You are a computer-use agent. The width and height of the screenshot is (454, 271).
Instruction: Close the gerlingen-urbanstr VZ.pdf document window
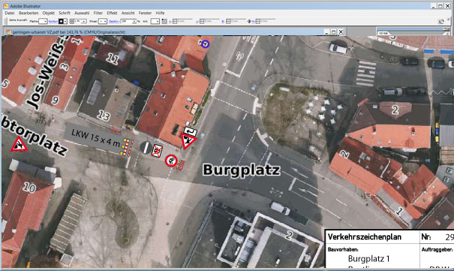[x=341, y=32]
